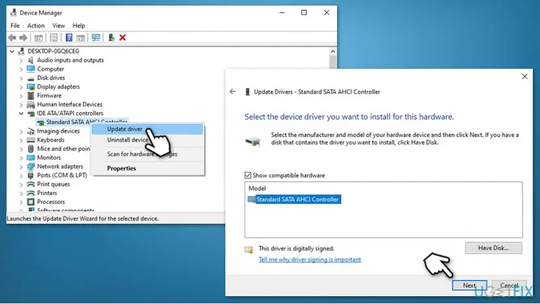Click the update device driver toolbar icon
The width and height of the screenshot is (540, 304).
pyautogui.click(x=112, y=38)
